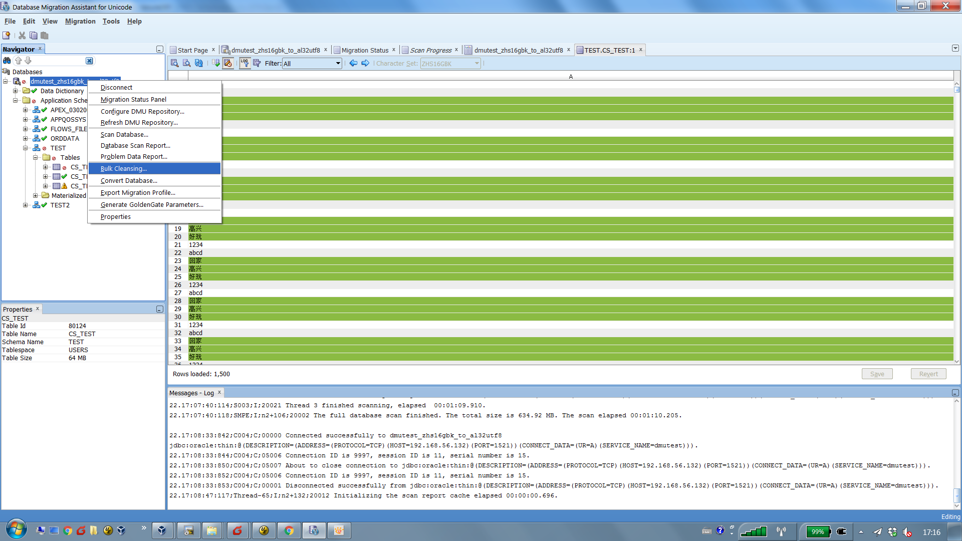This screenshot has width=962, height=541.
Task: Click the refresh data icon on cleansing toolbar
Action: tap(199, 63)
